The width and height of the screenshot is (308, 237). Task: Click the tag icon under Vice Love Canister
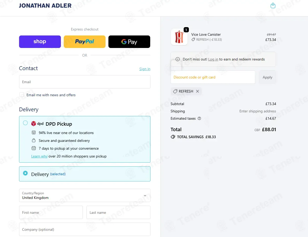pos(193,40)
